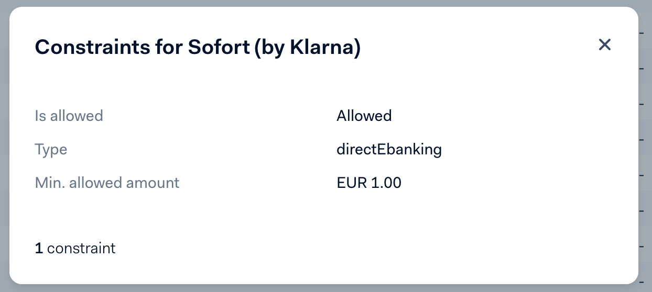Click the "directEbanking" type value

[x=389, y=150]
